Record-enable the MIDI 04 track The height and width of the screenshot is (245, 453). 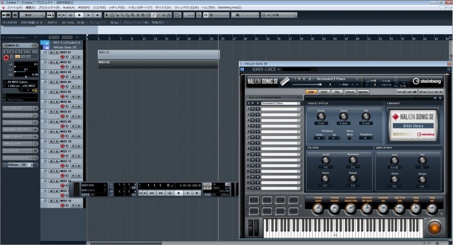pyautogui.click(x=62, y=87)
